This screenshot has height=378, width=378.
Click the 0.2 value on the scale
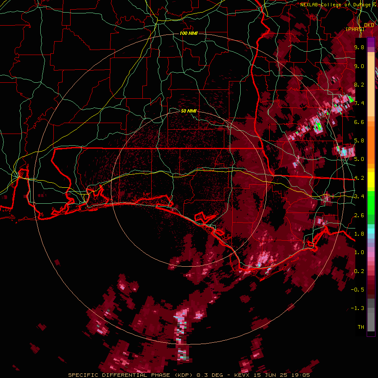pyautogui.click(x=359, y=271)
